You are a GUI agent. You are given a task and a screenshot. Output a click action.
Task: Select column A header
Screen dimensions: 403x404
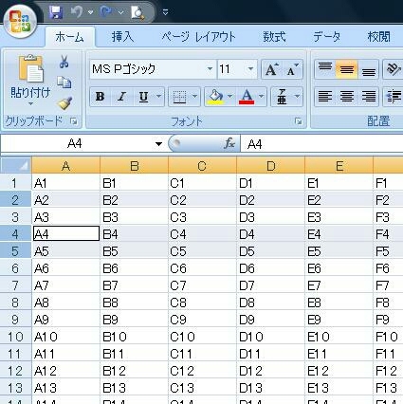(65, 165)
